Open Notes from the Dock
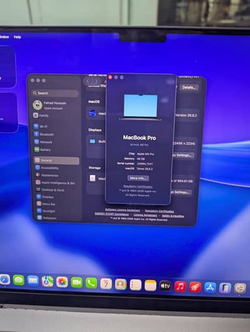The width and height of the screenshot is (250, 332). point(150,286)
